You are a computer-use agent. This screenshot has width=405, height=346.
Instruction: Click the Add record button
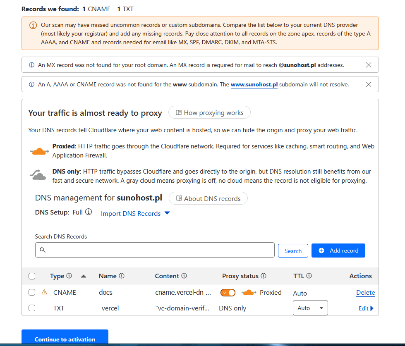tap(338, 251)
